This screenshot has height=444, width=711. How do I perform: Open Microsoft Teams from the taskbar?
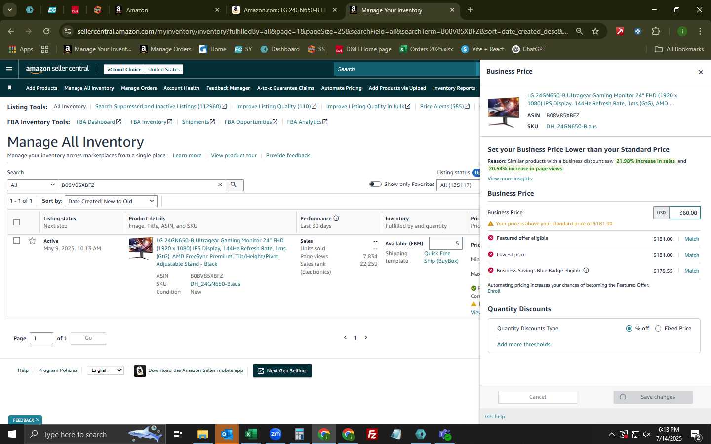click(x=445, y=434)
